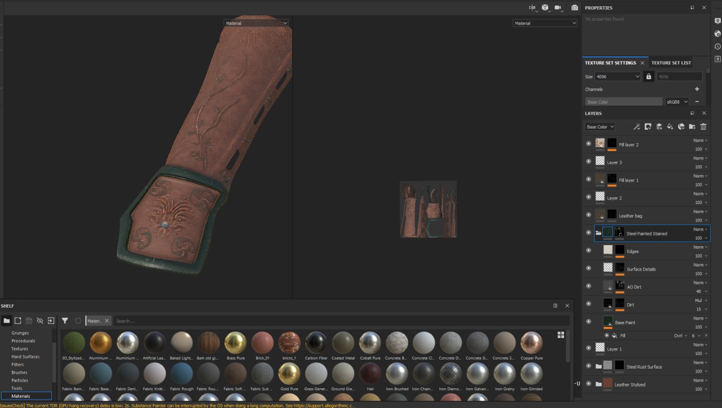Collapse the Steel Painted Stained folder
722x408 pixels.
[x=598, y=233]
